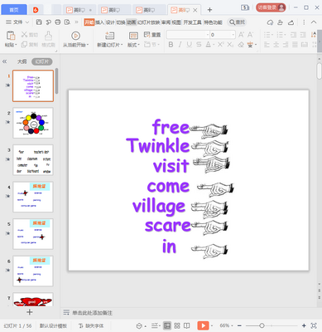This screenshot has width=322, height=332.
Task: Switch to the 动画 ribbon tab
Action: [x=132, y=22]
